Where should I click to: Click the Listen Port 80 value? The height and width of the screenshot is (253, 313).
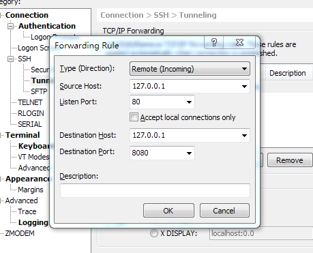(x=136, y=102)
